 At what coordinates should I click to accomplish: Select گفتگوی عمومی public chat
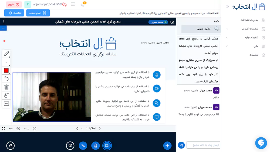200,29
